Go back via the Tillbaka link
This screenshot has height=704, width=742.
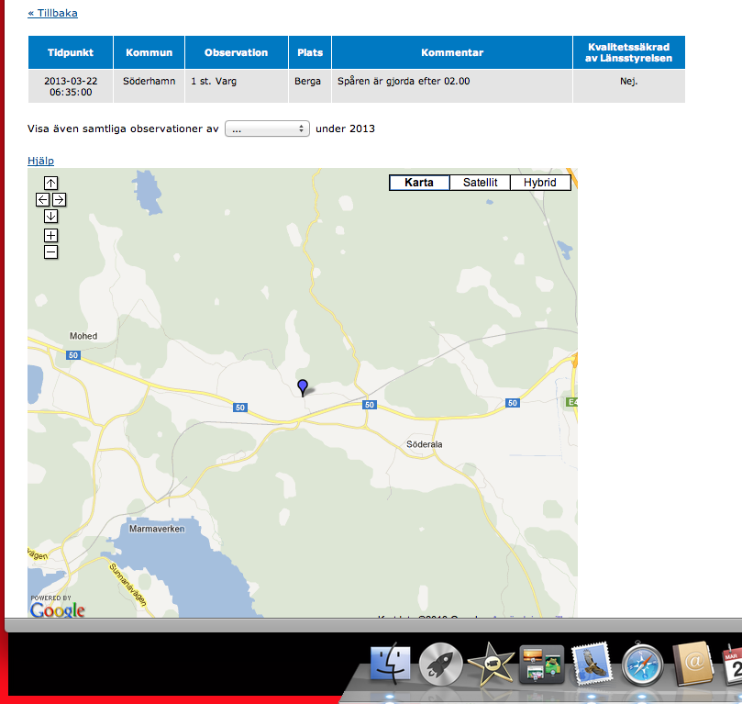coord(53,13)
